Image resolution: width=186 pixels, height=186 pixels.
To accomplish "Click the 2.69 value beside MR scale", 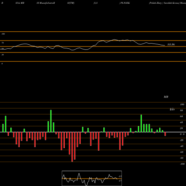I will 172,109.
